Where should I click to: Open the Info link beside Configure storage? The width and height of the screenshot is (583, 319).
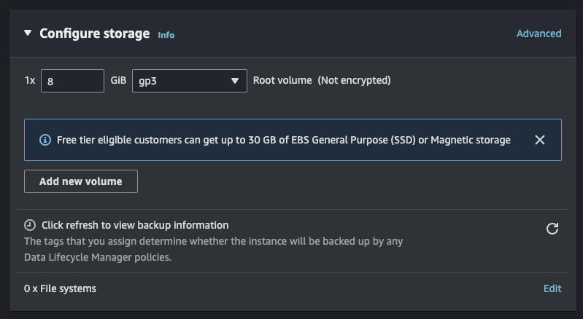tap(166, 35)
